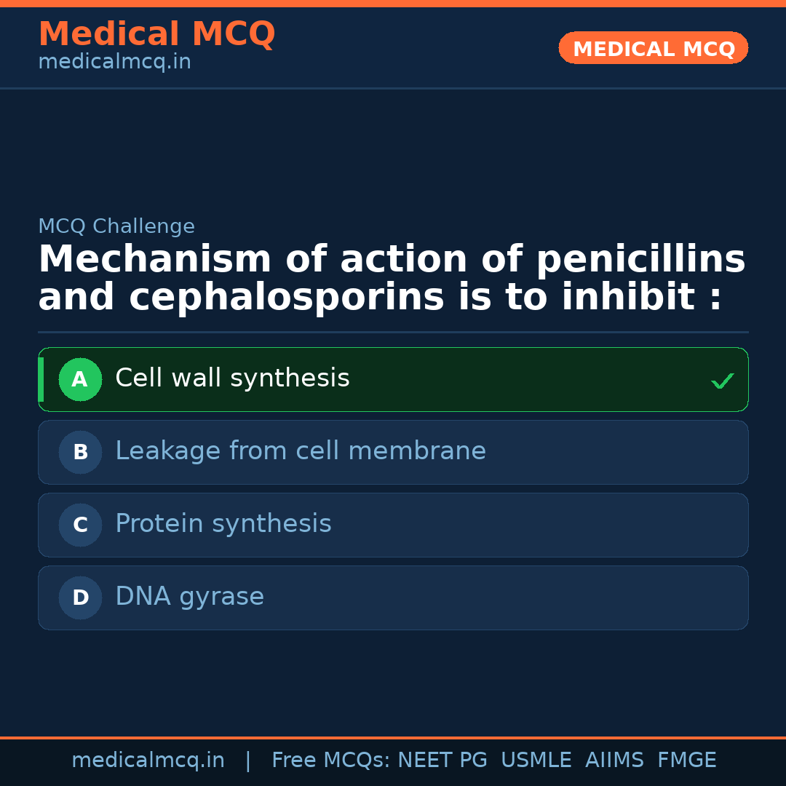The height and width of the screenshot is (786, 786).
Task: Click the D circle badge
Action: 80,598
